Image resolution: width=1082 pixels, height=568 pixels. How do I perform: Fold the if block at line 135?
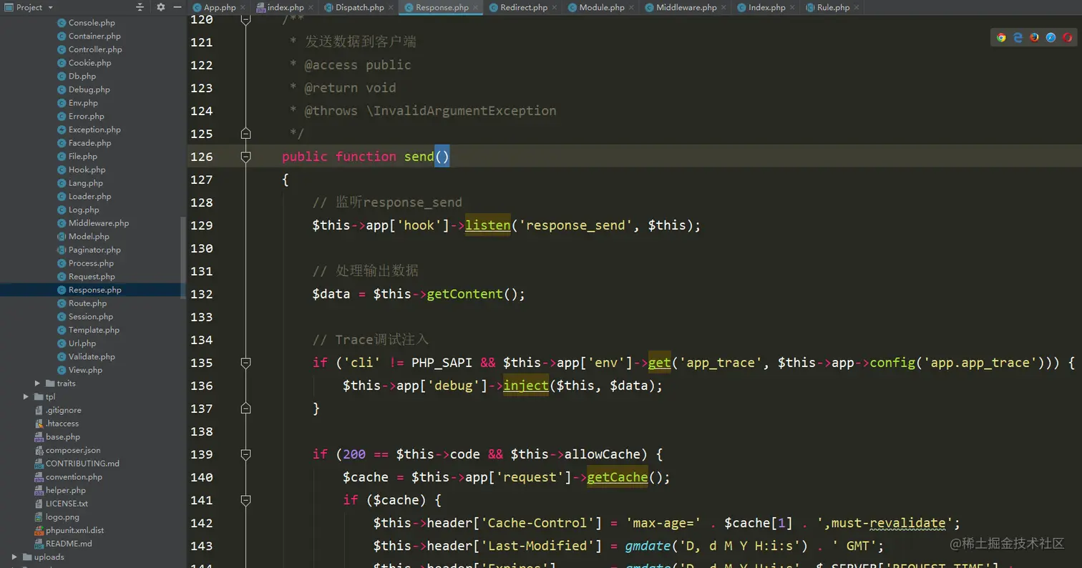[x=245, y=363]
